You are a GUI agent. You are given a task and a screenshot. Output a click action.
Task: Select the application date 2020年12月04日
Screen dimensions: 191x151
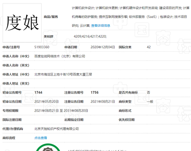pyautogui.click(x=103, y=47)
